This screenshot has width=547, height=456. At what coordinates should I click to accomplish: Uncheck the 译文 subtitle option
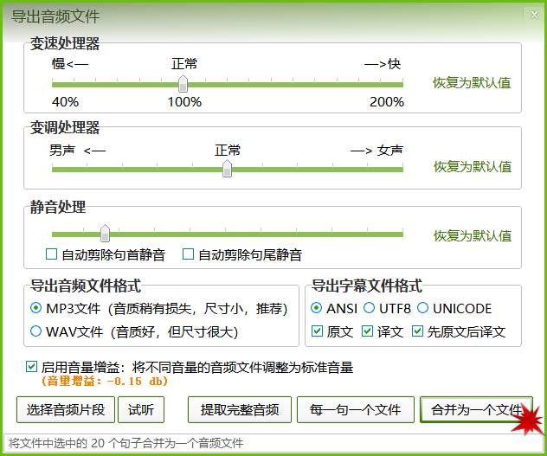367,331
